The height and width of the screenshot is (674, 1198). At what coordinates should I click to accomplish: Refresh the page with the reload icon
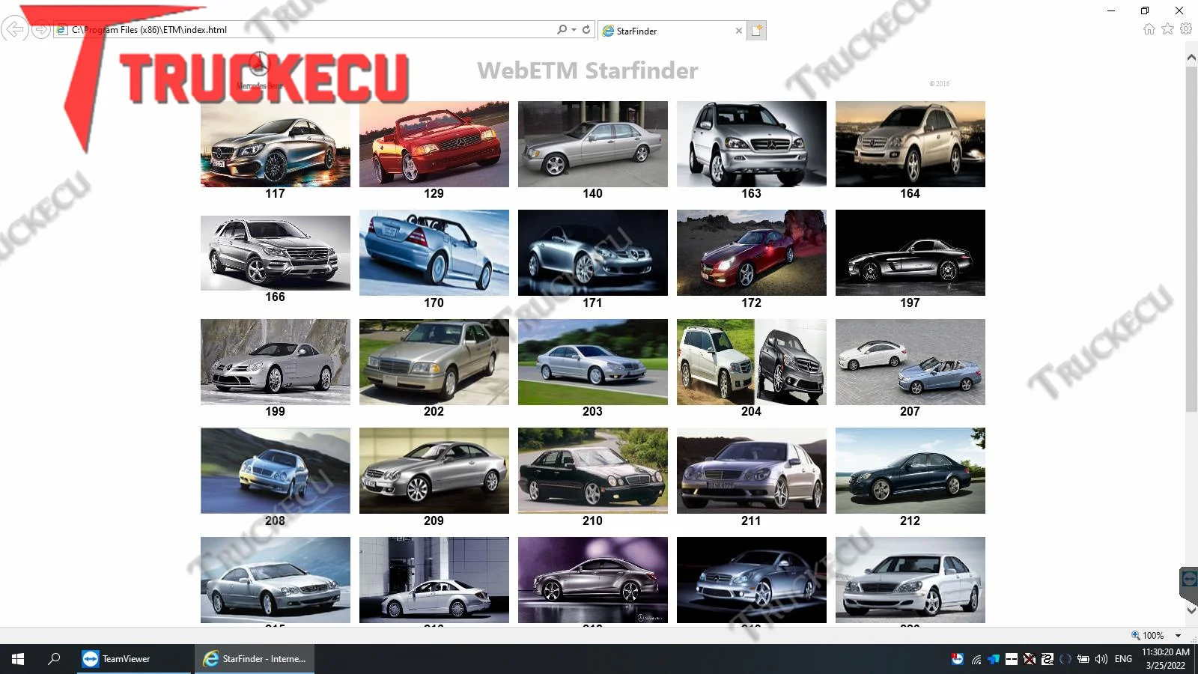point(586,29)
